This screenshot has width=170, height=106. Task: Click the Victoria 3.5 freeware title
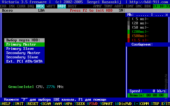coord(24,2)
